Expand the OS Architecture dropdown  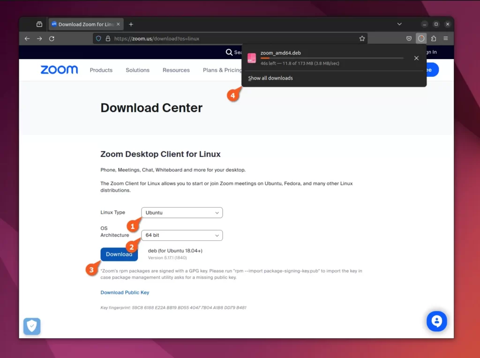182,235
